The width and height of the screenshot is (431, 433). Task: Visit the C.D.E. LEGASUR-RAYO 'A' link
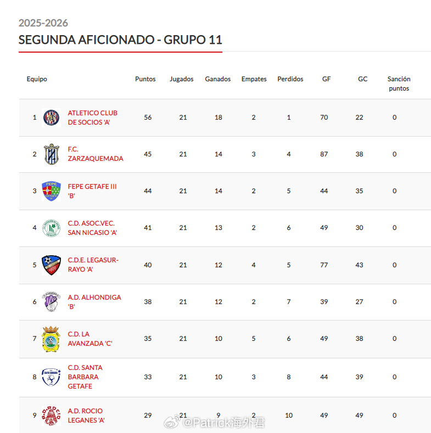93,265
